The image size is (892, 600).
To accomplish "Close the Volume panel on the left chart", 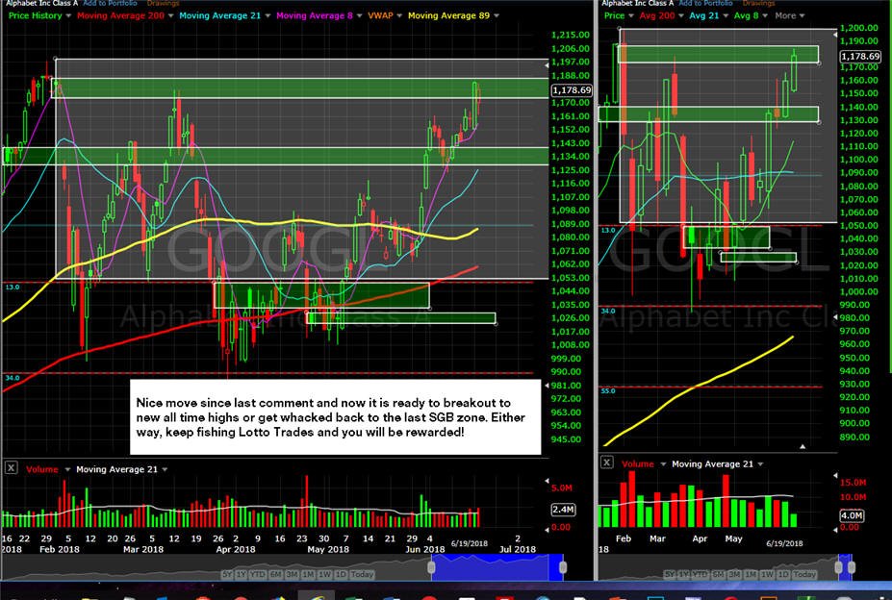I will (11, 468).
